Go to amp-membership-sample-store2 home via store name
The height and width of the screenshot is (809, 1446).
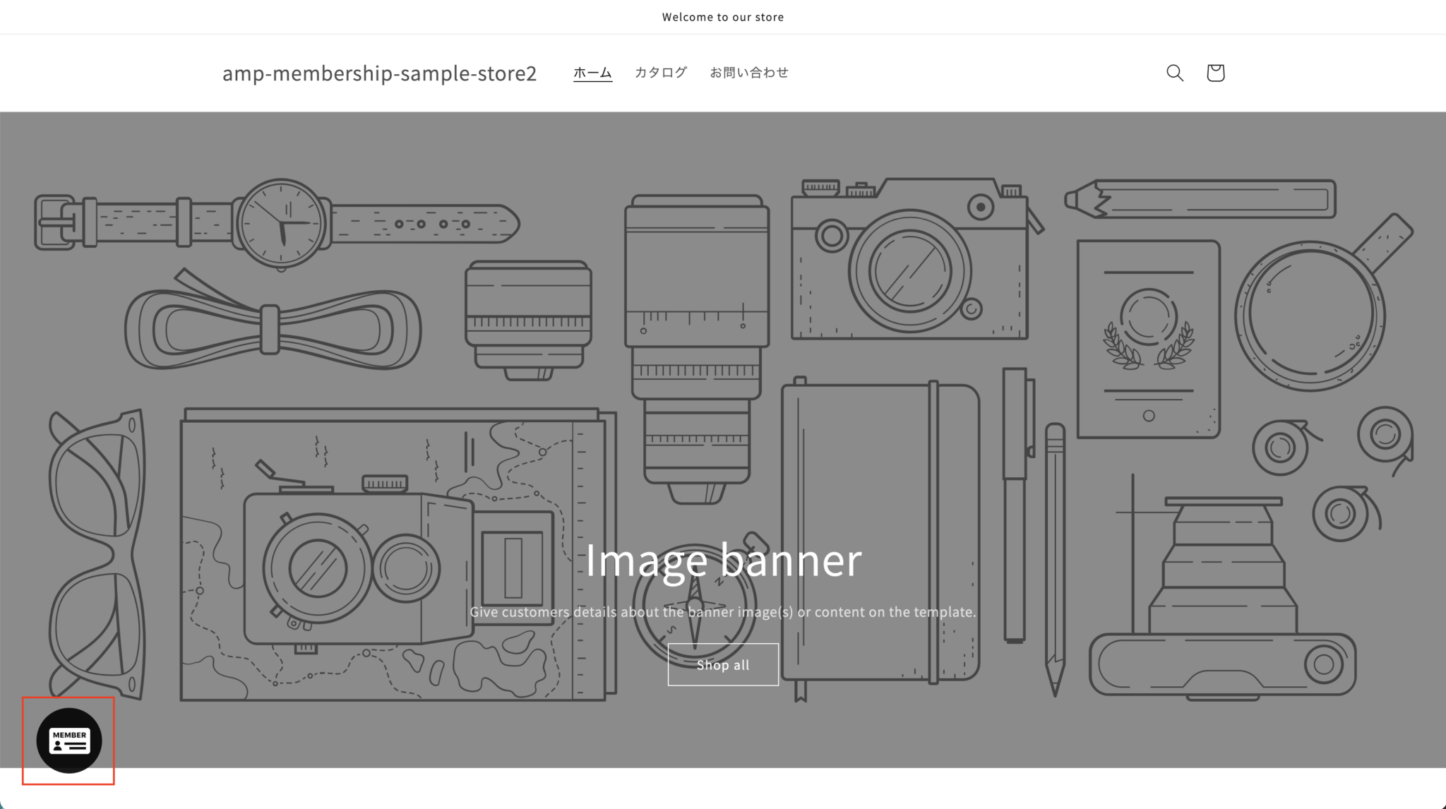point(379,73)
